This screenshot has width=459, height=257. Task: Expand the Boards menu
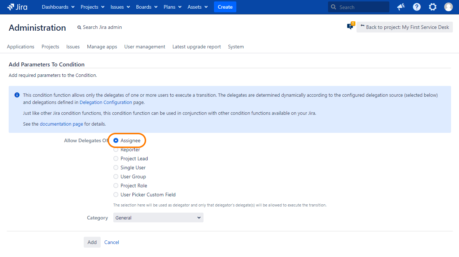tap(147, 7)
